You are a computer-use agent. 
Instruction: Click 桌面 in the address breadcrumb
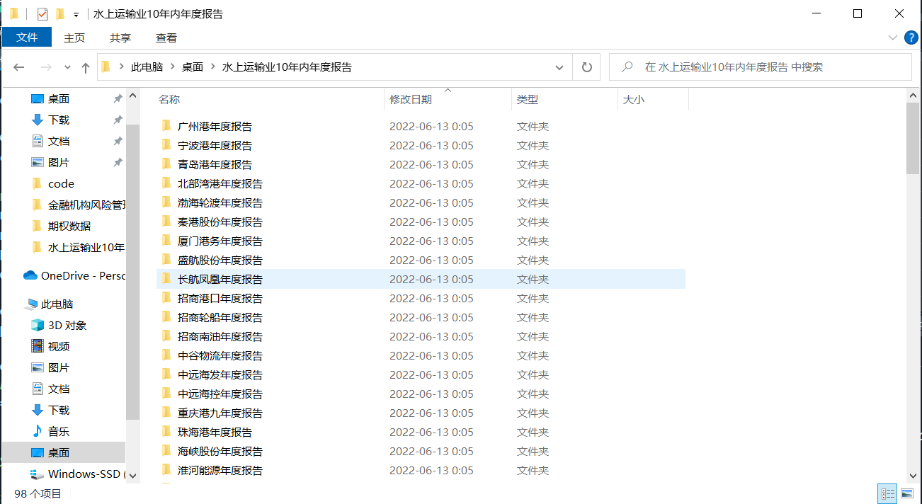[193, 67]
